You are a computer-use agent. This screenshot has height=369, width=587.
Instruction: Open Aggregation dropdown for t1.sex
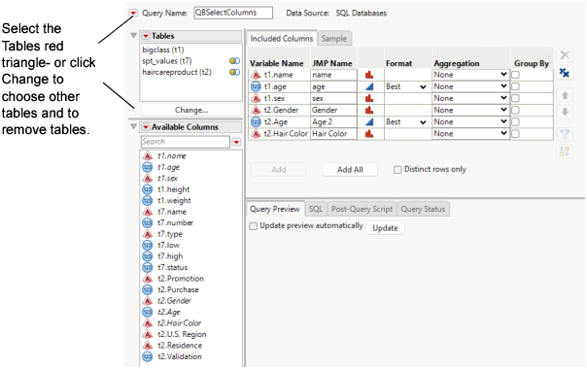tap(470, 98)
